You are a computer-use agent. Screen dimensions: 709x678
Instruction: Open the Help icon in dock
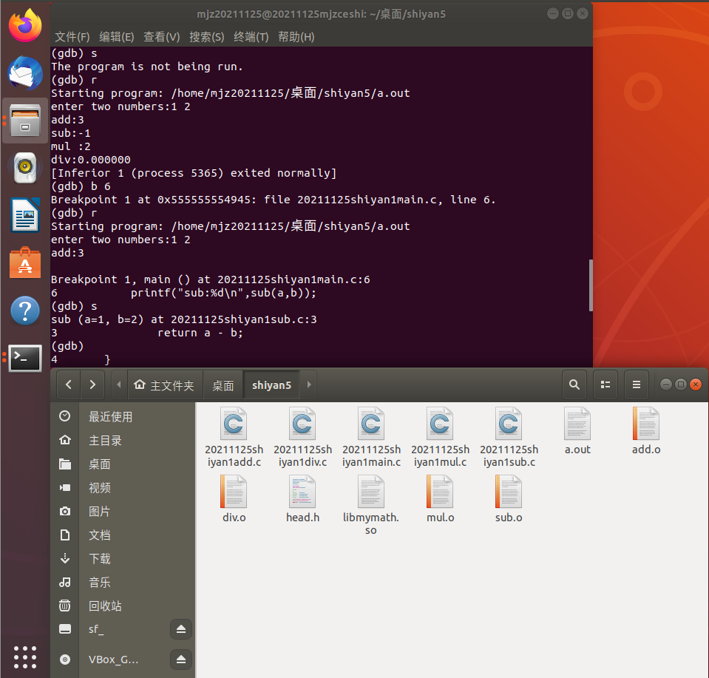point(25,311)
